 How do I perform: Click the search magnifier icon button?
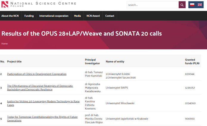(182, 5)
